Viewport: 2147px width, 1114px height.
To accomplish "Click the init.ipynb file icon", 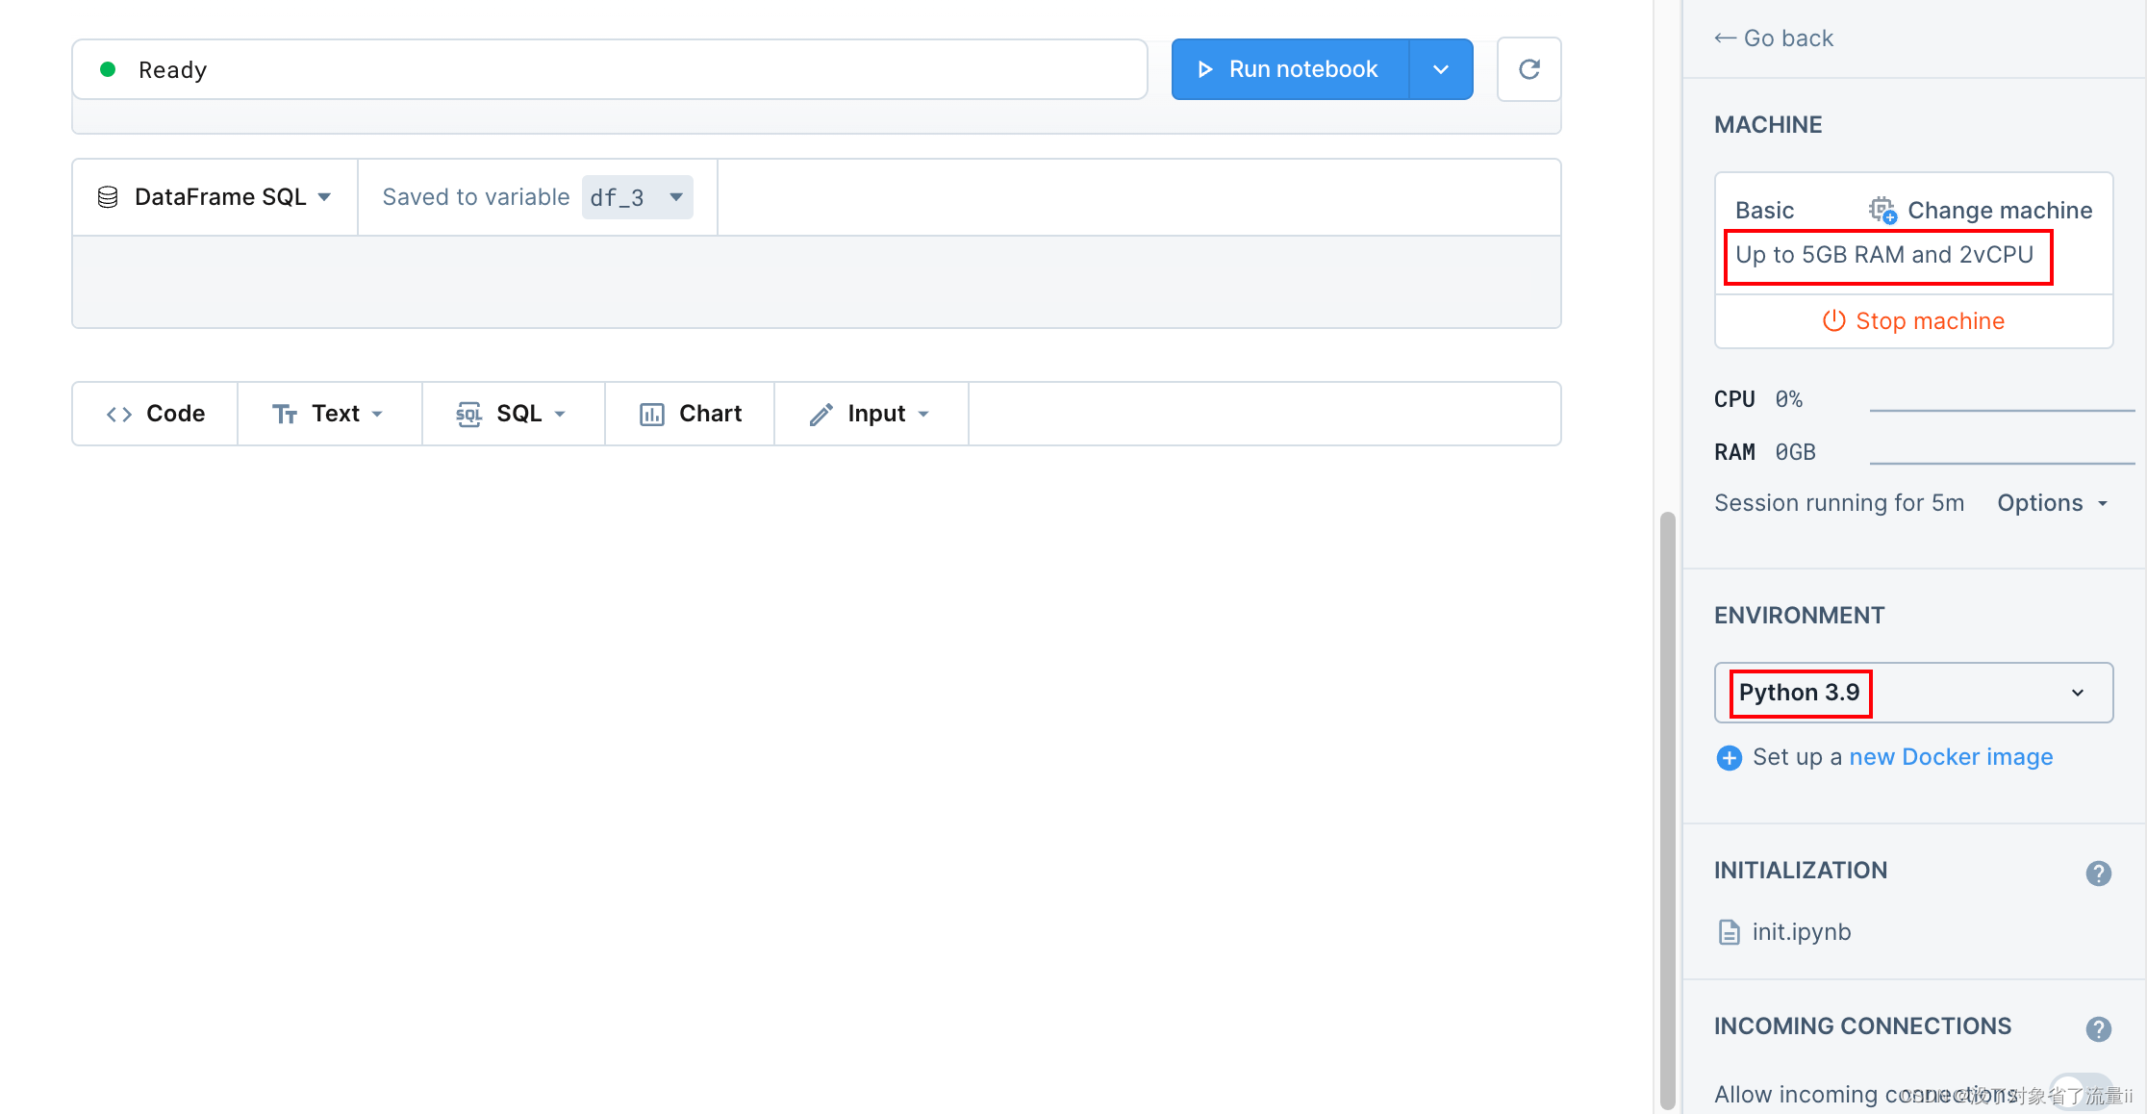I will click(x=1729, y=931).
